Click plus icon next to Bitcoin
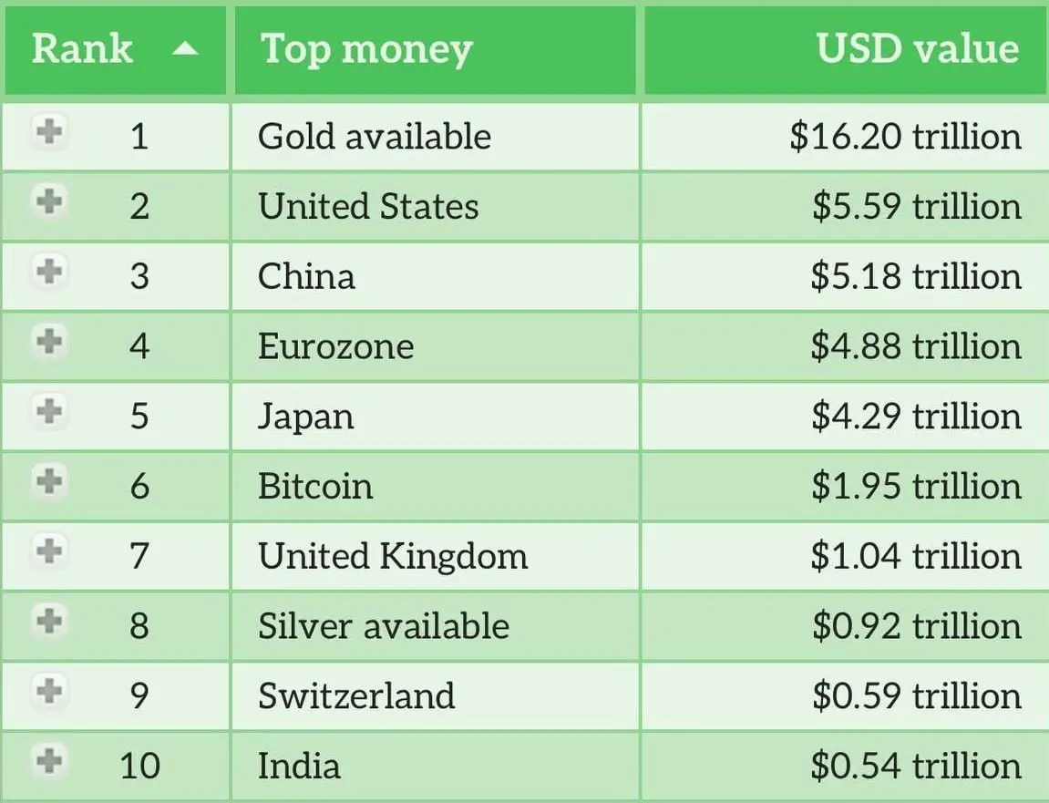Viewport: 1049px width, 803px height. click(49, 481)
